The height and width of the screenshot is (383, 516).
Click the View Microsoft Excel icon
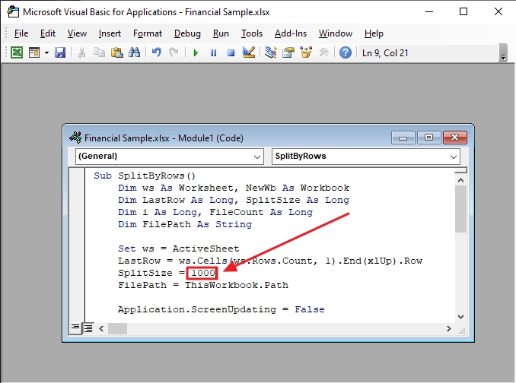click(x=17, y=52)
